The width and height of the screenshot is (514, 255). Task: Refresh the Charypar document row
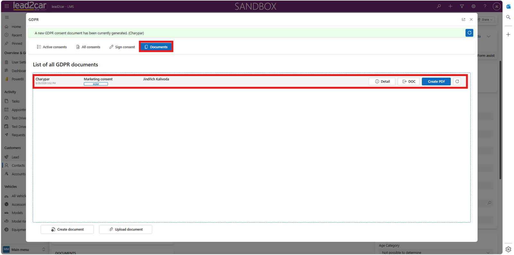tap(457, 81)
